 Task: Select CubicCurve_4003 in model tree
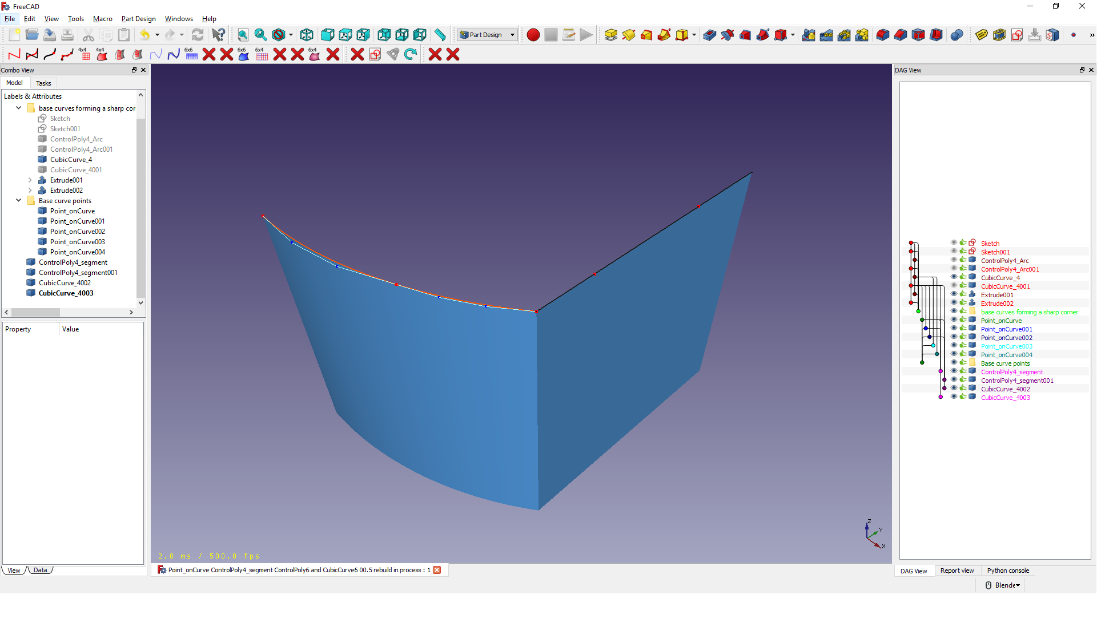click(65, 293)
